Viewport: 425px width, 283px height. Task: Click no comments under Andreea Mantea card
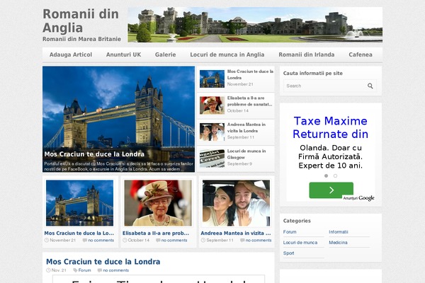coord(259,241)
